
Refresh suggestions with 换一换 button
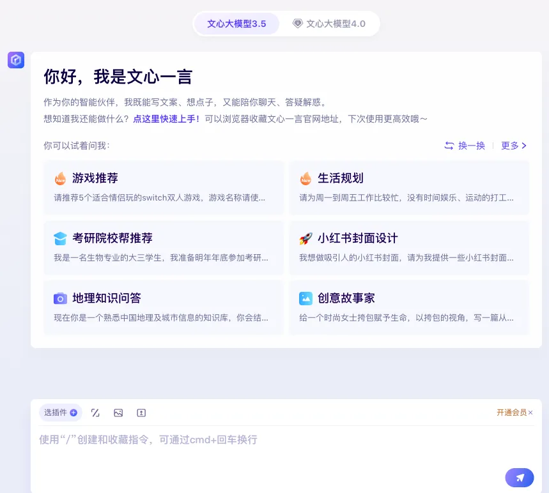(465, 146)
